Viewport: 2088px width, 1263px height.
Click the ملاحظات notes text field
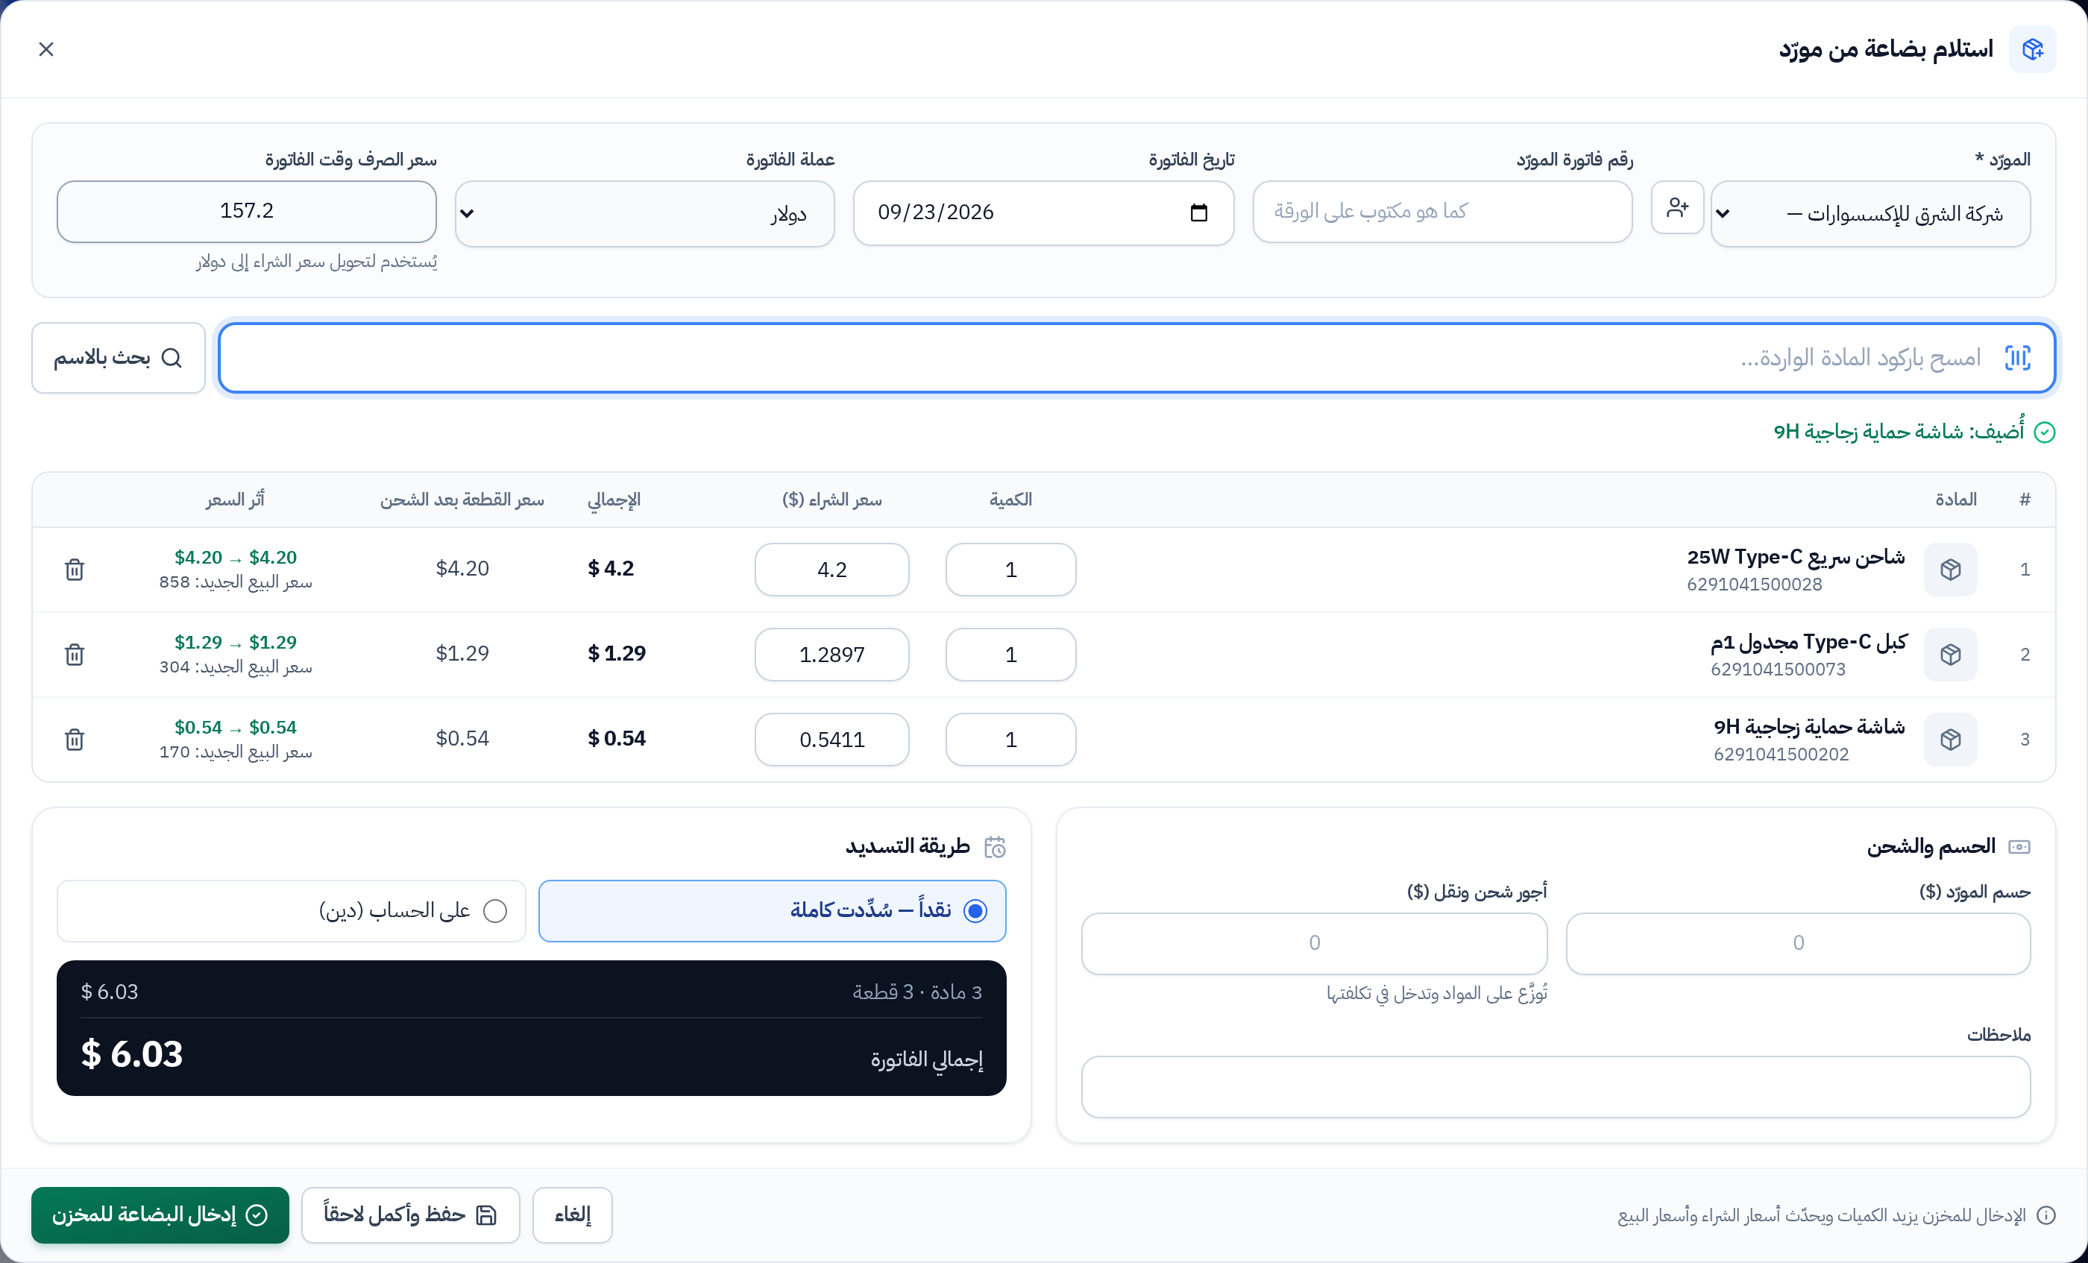[x=1556, y=1087]
